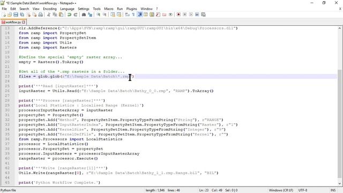The image size is (343, 193).
Task: Toggle synchronized horizontal scrolling
Action: (x=119, y=14)
